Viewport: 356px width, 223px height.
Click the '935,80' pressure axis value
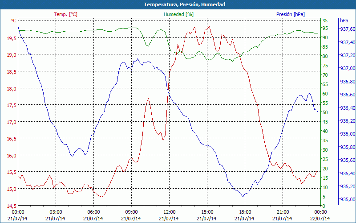tap(348, 147)
